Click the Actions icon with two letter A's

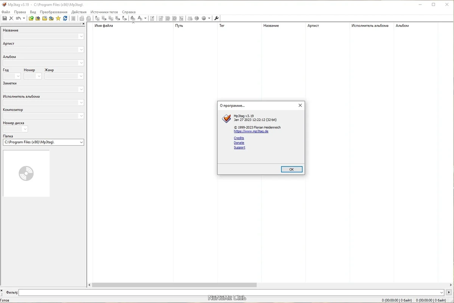(x=133, y=18)
